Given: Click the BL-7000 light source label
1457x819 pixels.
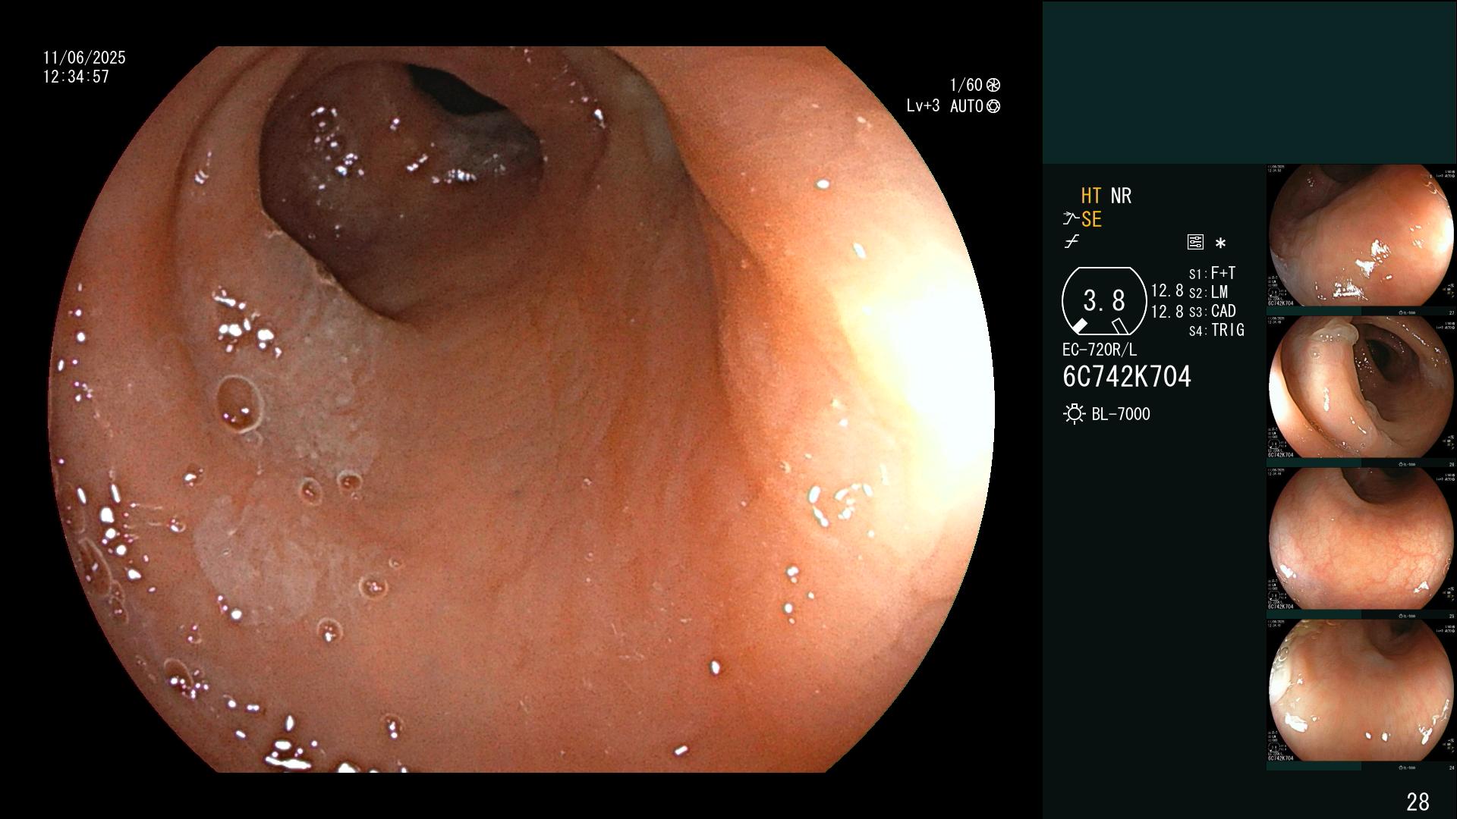Looking at the screenshot, I should tap(1121, 414).
